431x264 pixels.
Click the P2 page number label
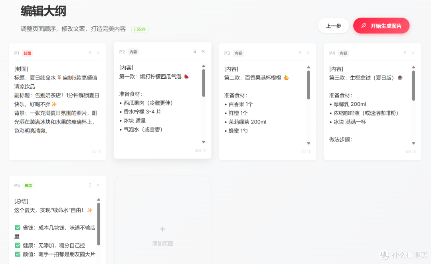(x=122, y=52)
